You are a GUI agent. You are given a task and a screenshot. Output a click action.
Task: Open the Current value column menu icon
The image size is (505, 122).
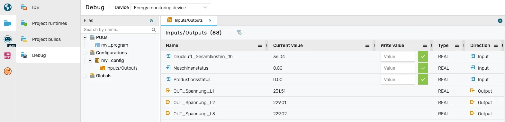(367, 45)
